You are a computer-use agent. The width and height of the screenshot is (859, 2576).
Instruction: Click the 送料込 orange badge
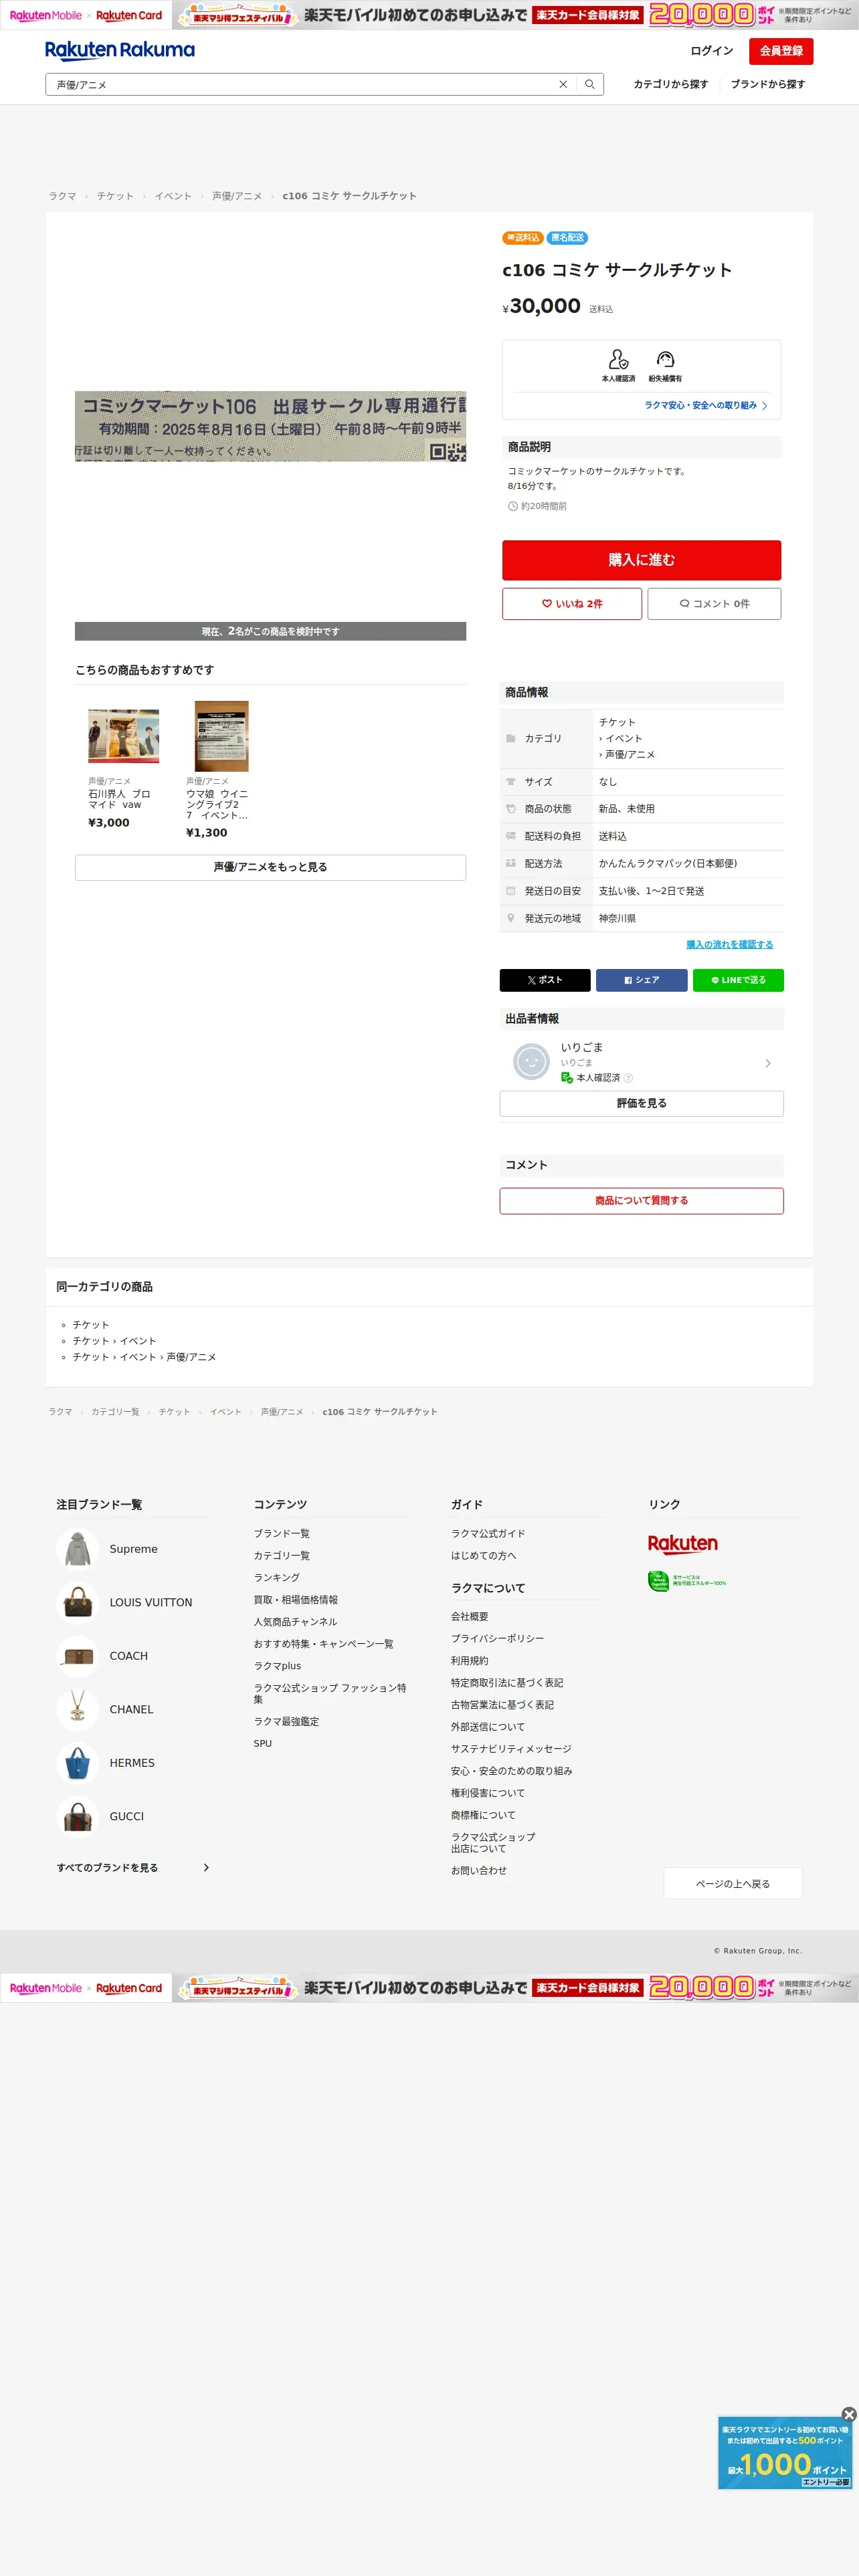[x=522, y=238]
